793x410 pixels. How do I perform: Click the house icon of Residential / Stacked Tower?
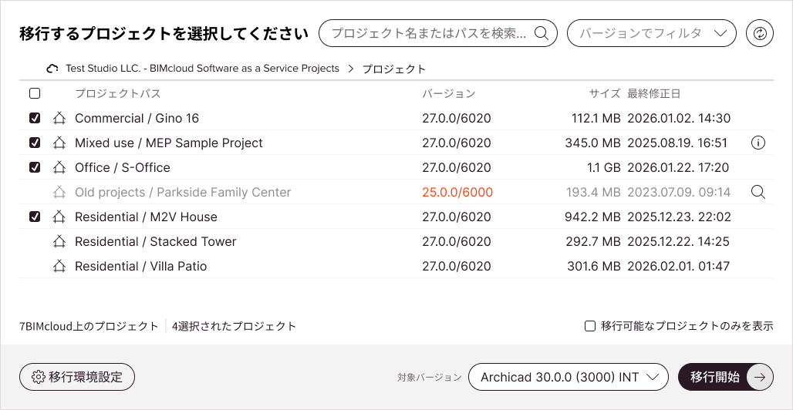(x=59, y=242)
